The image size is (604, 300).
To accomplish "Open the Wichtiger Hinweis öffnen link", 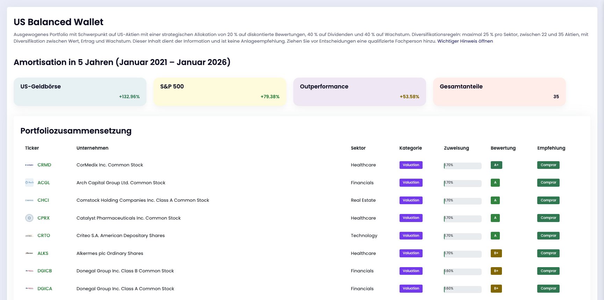I will pyautogui.click(x=465, y=41).
